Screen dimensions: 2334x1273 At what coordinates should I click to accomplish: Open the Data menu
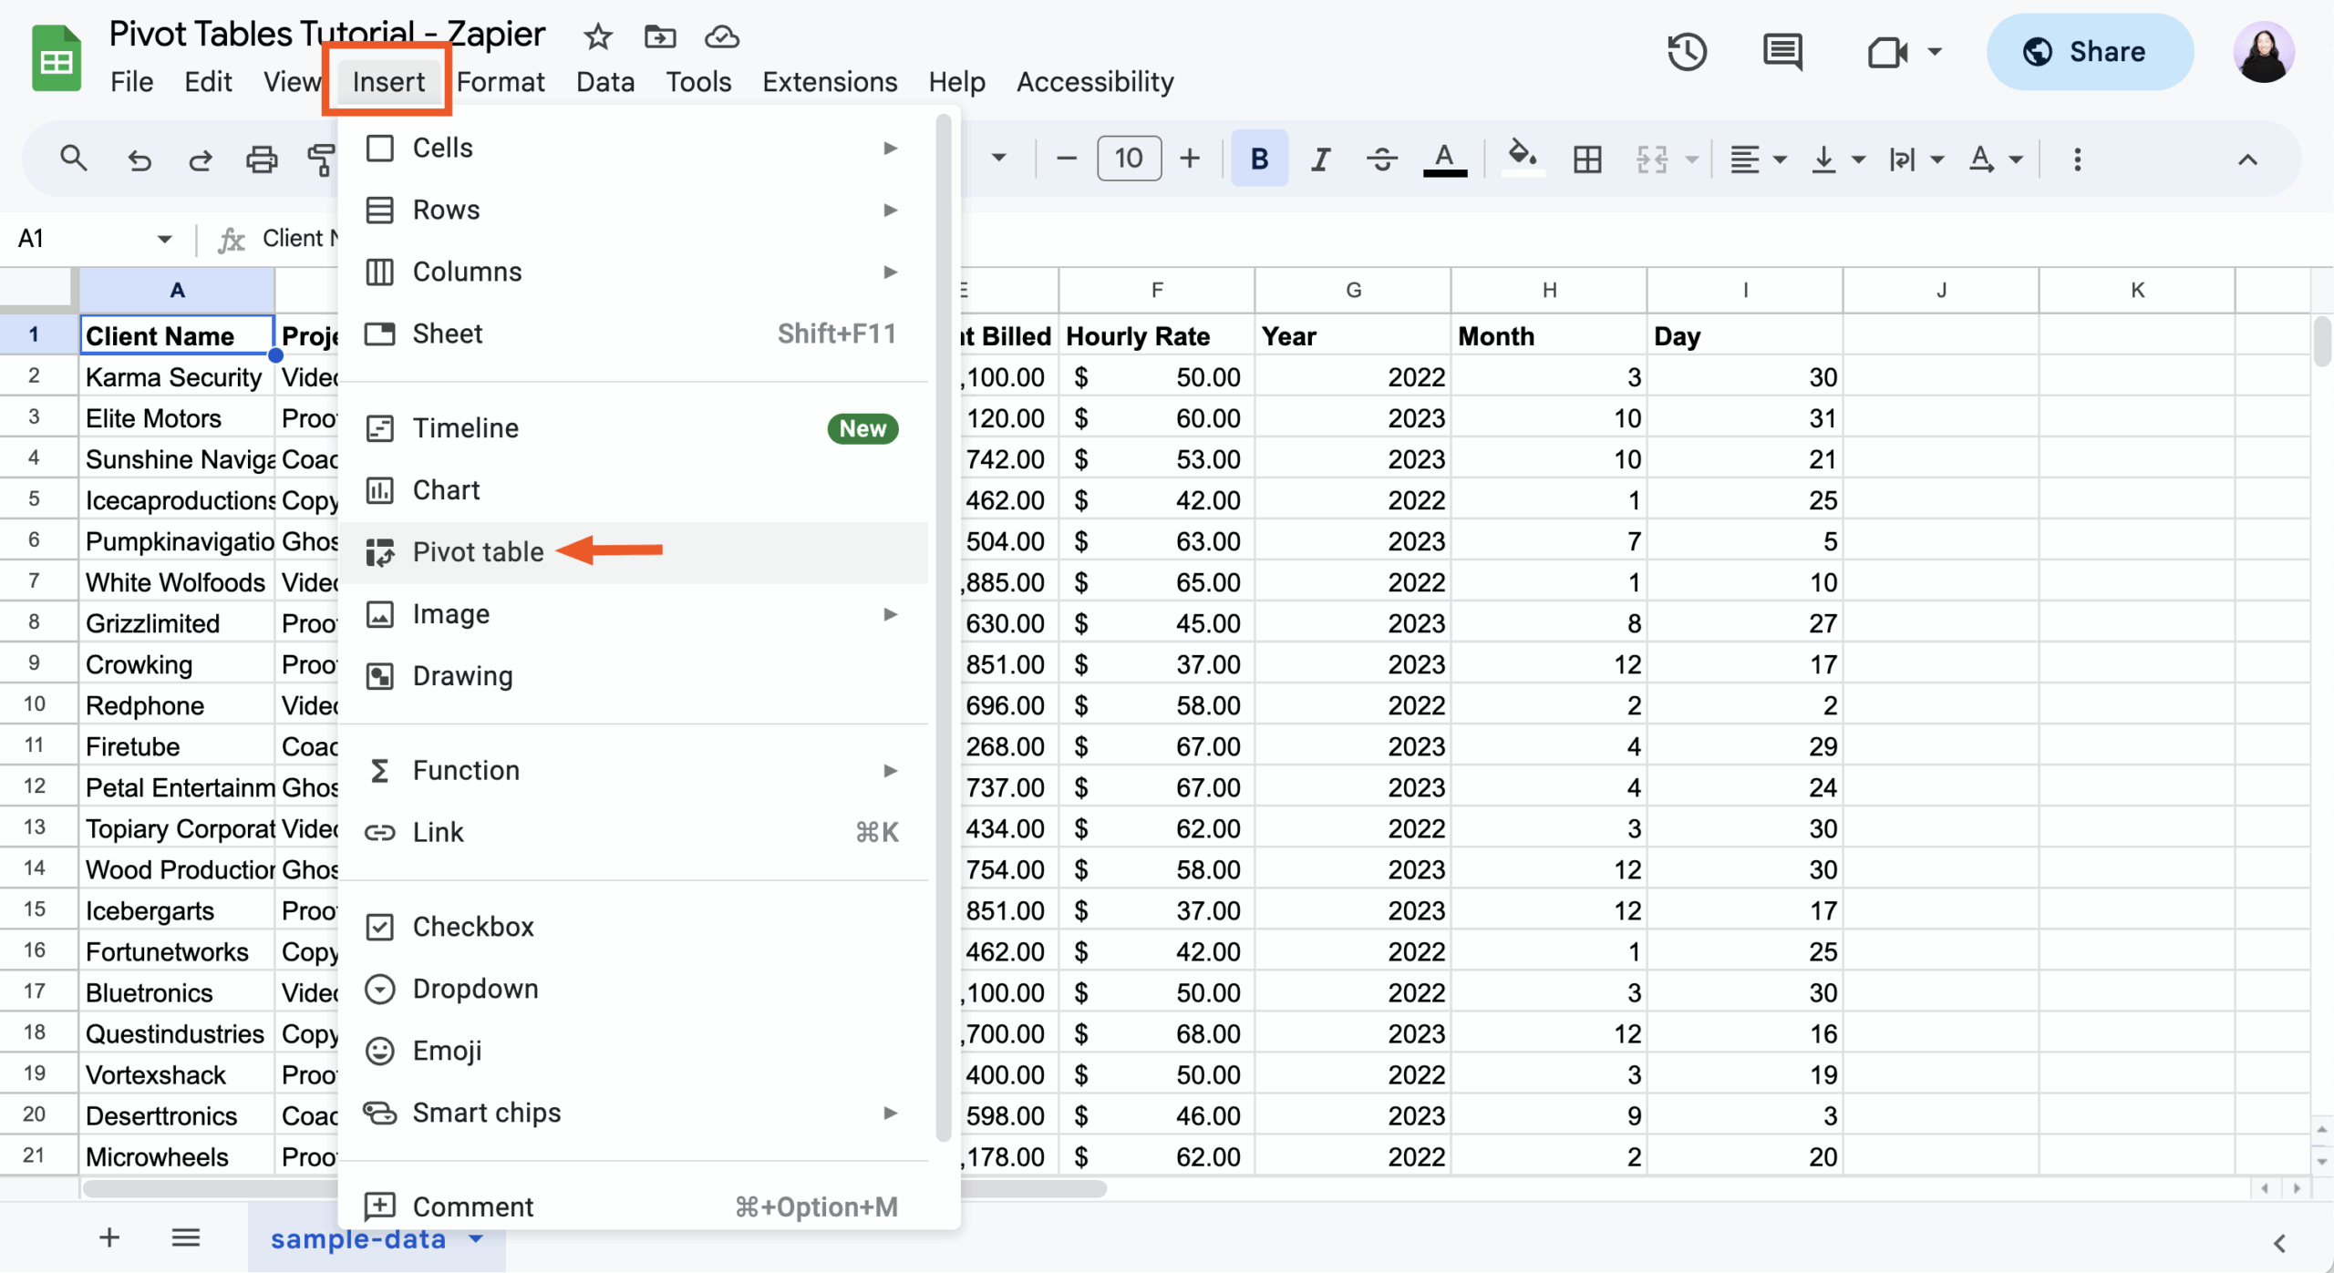(x=604, y=82)
